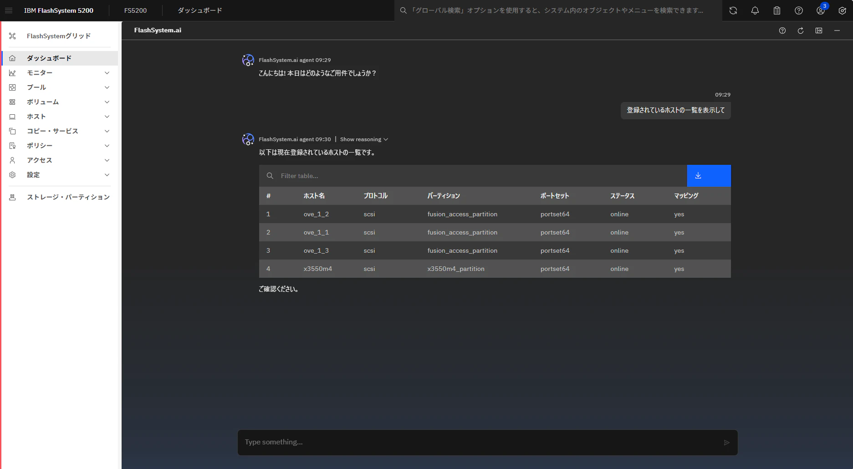This screenshot has width=853, height=469.
Task: Click the access person icon in sidebar
Action: [x=12, y=160]
